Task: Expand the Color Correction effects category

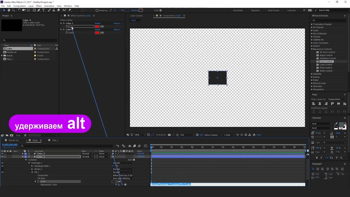Action: (x=312, y=43)
